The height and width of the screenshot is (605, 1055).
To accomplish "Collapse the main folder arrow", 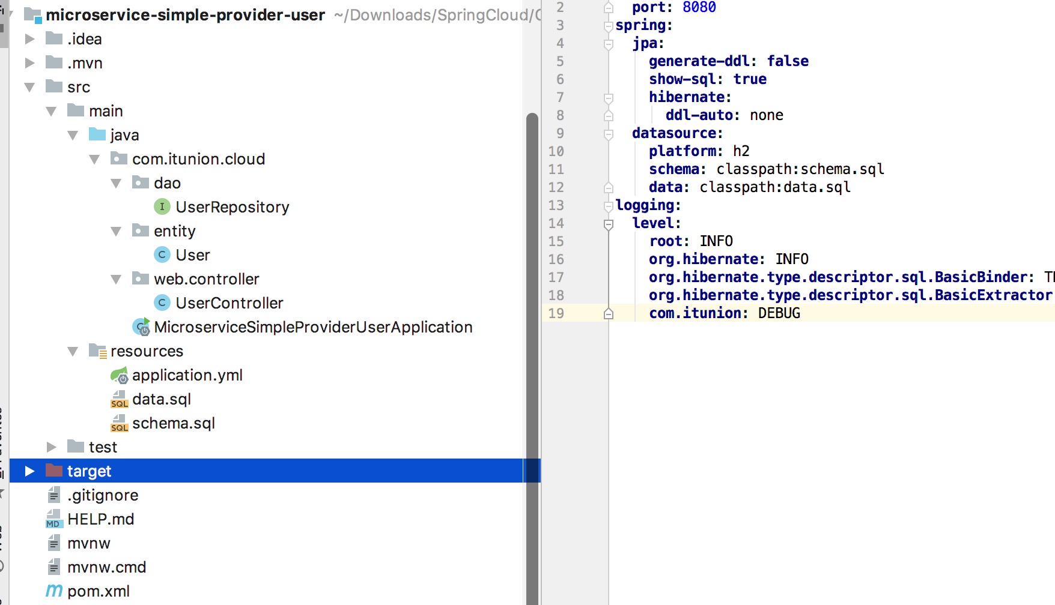I will [51, 111].
